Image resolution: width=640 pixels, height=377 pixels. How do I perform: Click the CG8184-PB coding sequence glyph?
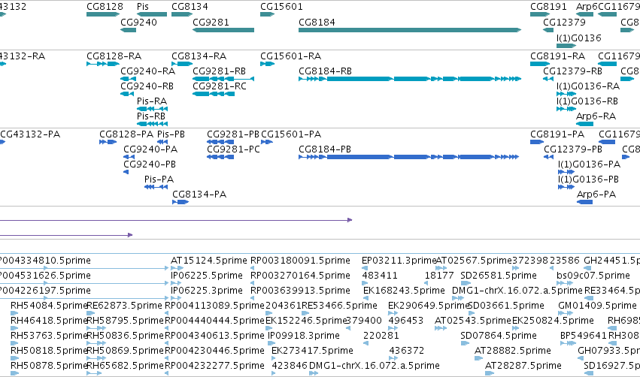tap(408, 157)
